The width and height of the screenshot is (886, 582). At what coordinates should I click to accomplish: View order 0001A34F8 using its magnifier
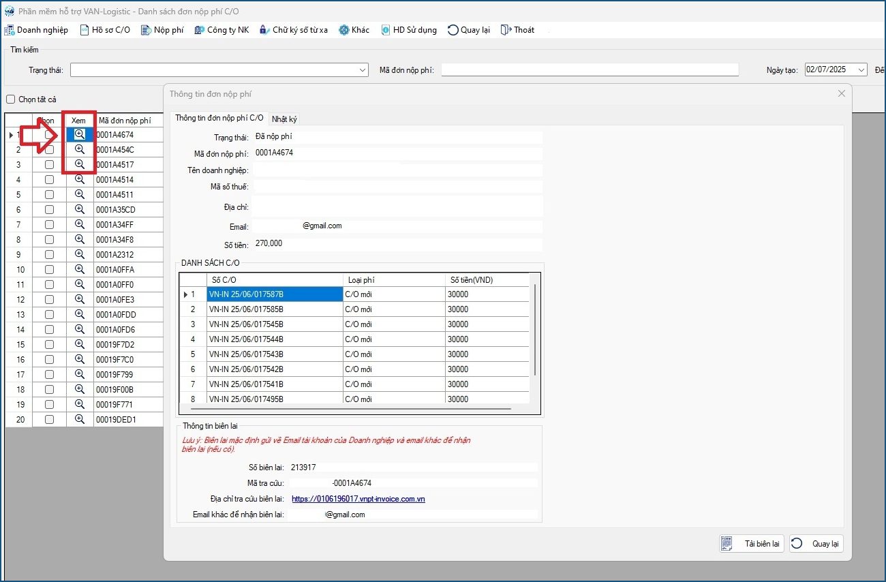click(x=80, y=239)
